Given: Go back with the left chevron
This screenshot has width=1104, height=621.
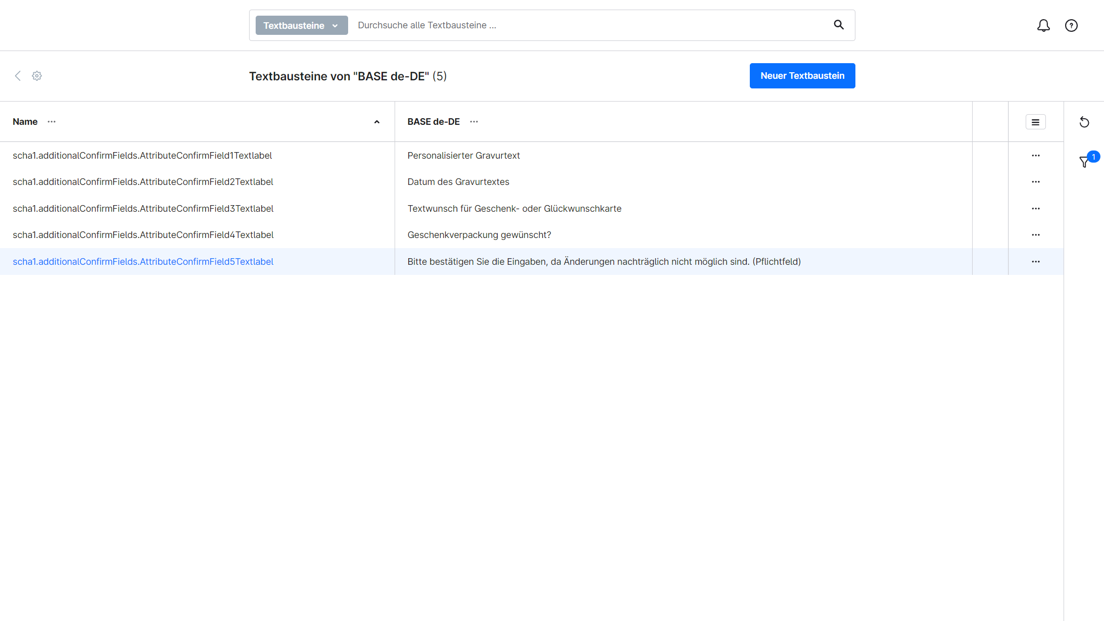Looking at the screenshot, I should pos(18,76).
